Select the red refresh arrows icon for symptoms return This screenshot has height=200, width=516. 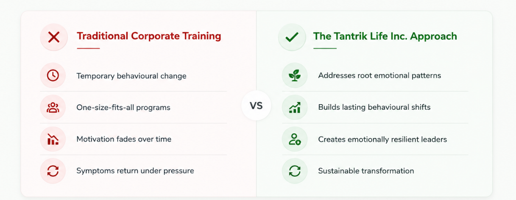[x=53, y=171]
